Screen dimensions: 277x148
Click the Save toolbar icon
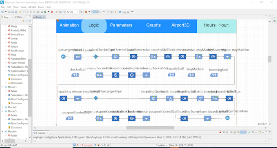[x=13, y=12]
